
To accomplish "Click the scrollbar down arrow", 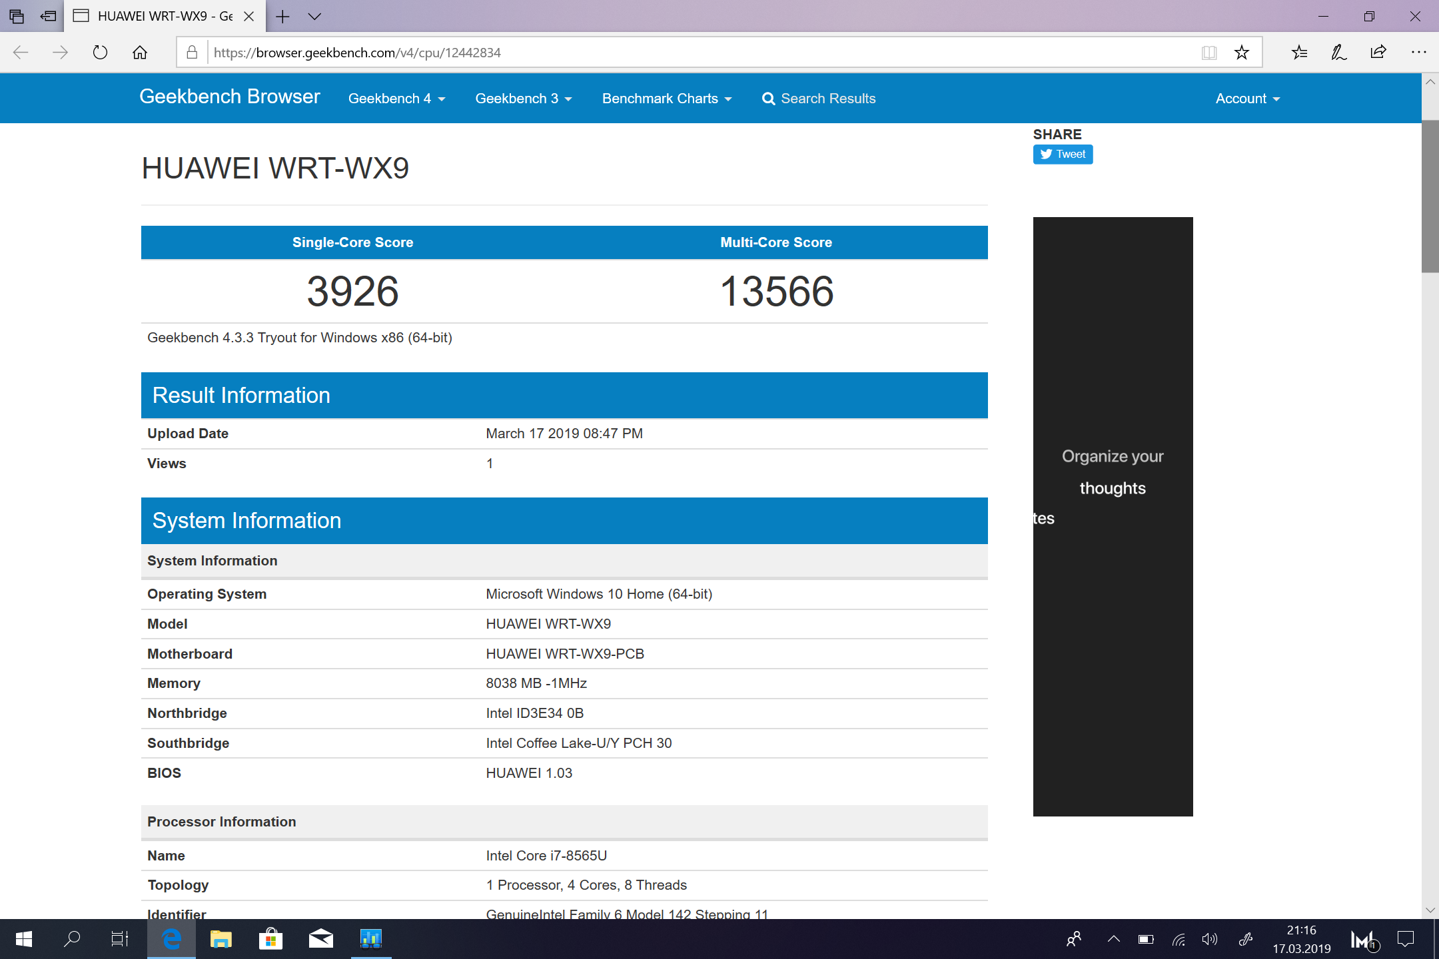I will coord(1430,910).
